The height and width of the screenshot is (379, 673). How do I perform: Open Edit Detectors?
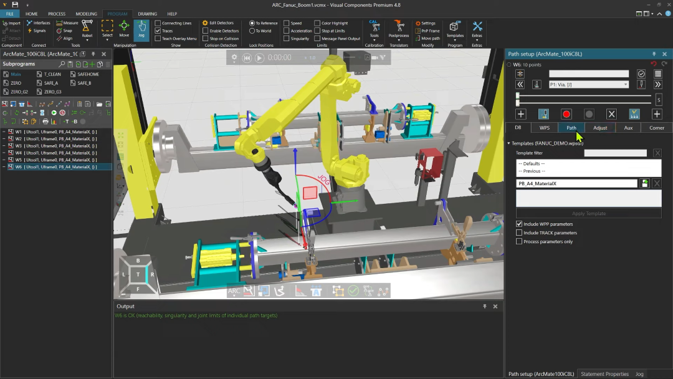(x=218, y=23)
